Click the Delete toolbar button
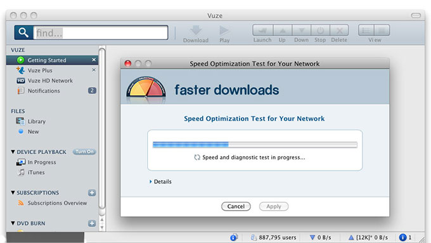Screen dimensions: 431x243 tap(339, 30)
